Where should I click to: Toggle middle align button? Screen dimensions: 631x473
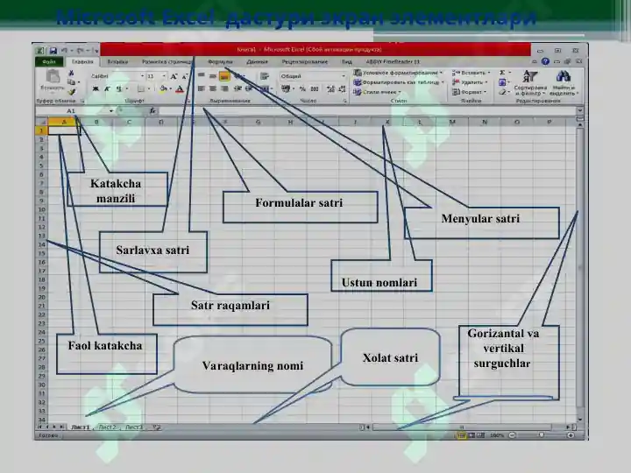[x=213, y=75]
